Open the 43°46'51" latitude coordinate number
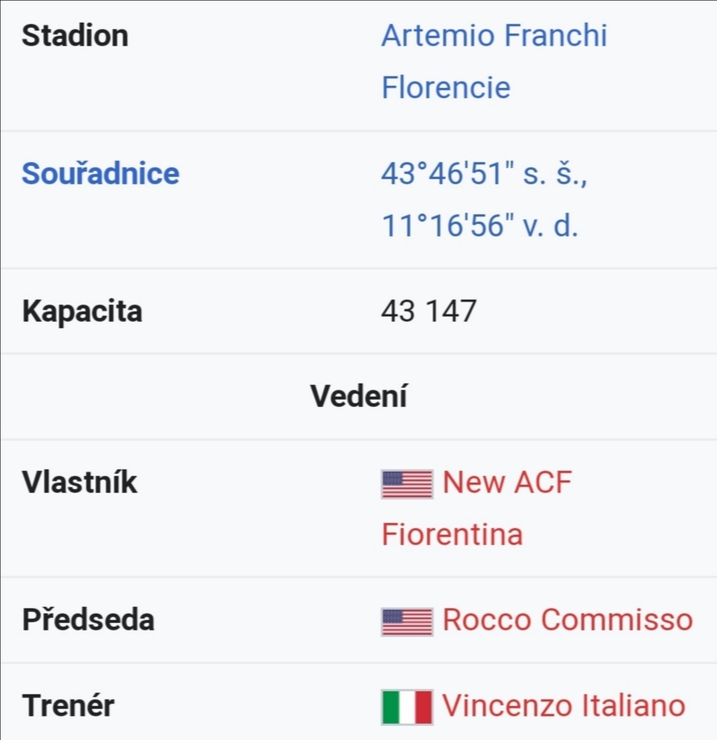 448,173
